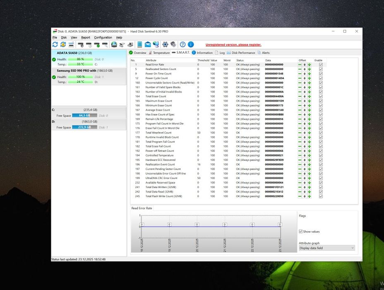Viewport: 384px width, 290px height.
Task: Open Configuration via the gear icon
Action: point(165,44)
